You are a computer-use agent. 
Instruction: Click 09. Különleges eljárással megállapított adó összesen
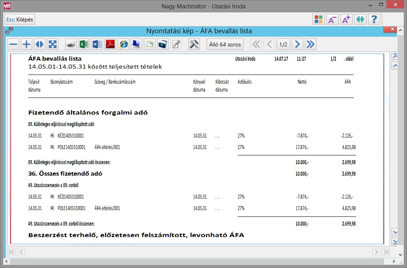(x=69, y=163)
